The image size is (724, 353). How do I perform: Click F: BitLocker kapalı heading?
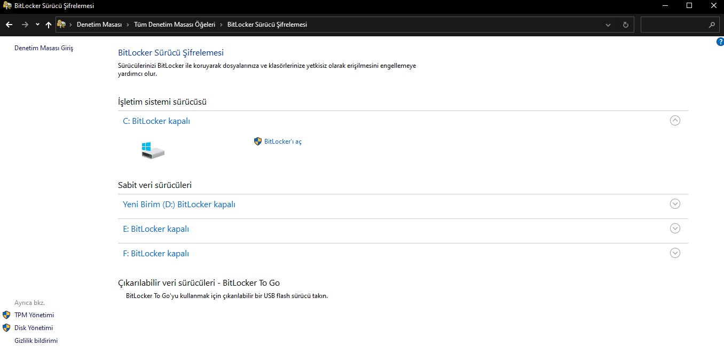[156, 254]
